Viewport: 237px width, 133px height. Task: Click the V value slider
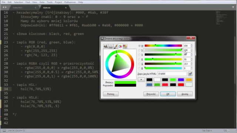(163, 55)
